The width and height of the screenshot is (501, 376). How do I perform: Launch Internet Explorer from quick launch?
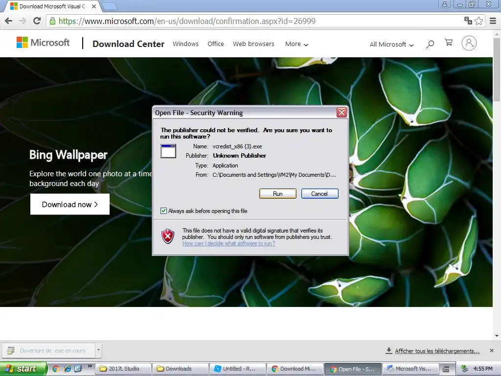(67, 369)
